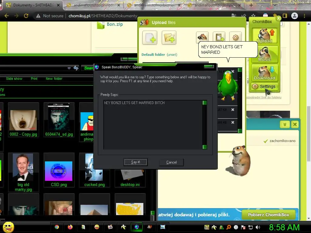Go back in the browser

[7, 16]
